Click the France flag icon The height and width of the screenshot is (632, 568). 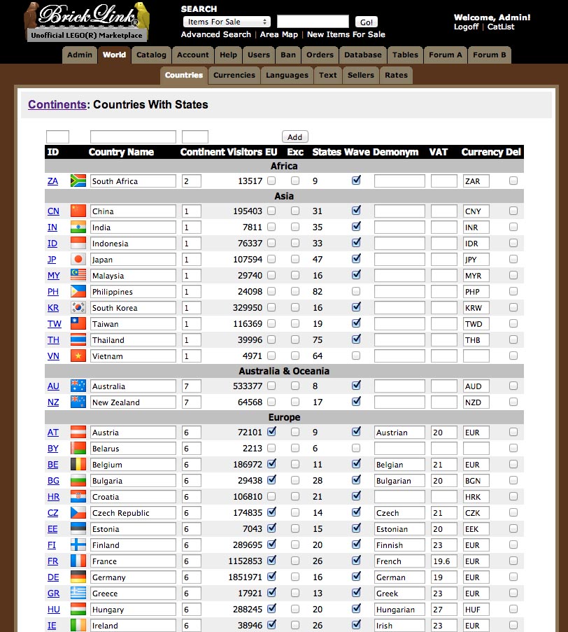(77, 561)
